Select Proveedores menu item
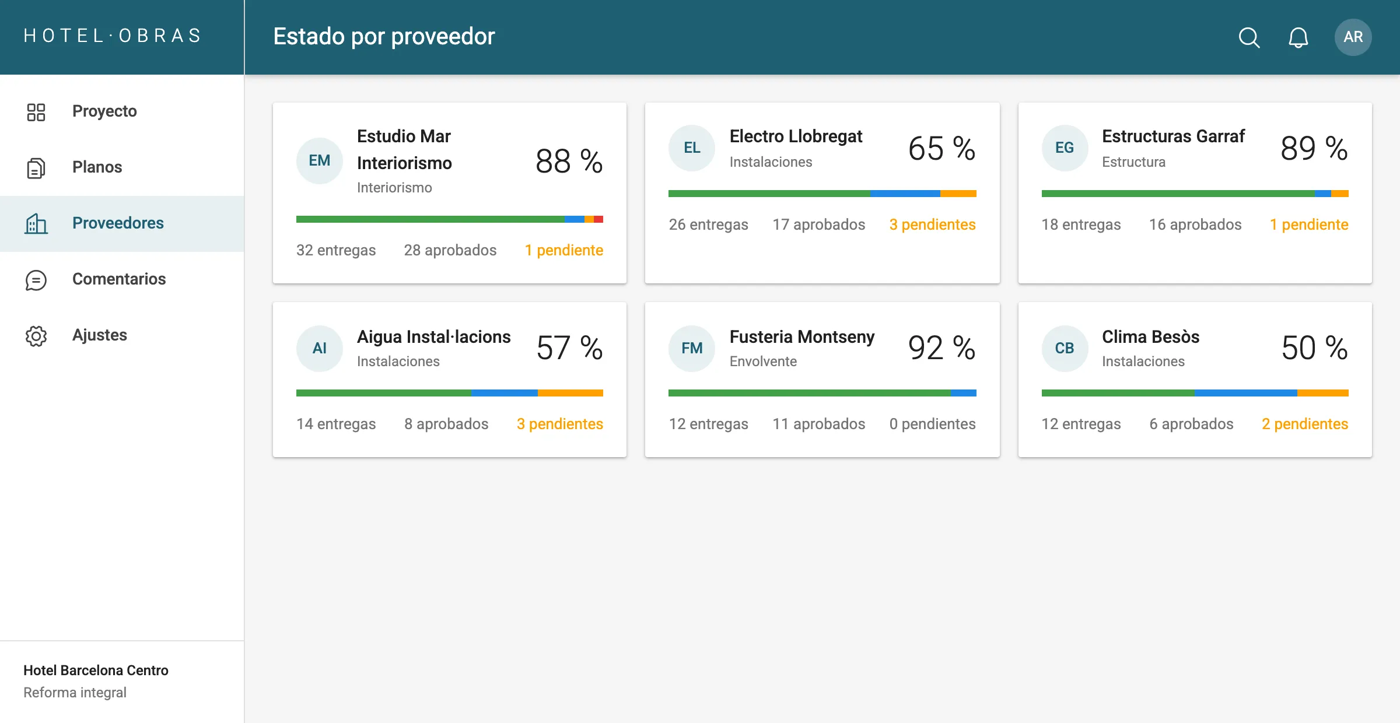The image size is (1400, 723). pos(122,223)
